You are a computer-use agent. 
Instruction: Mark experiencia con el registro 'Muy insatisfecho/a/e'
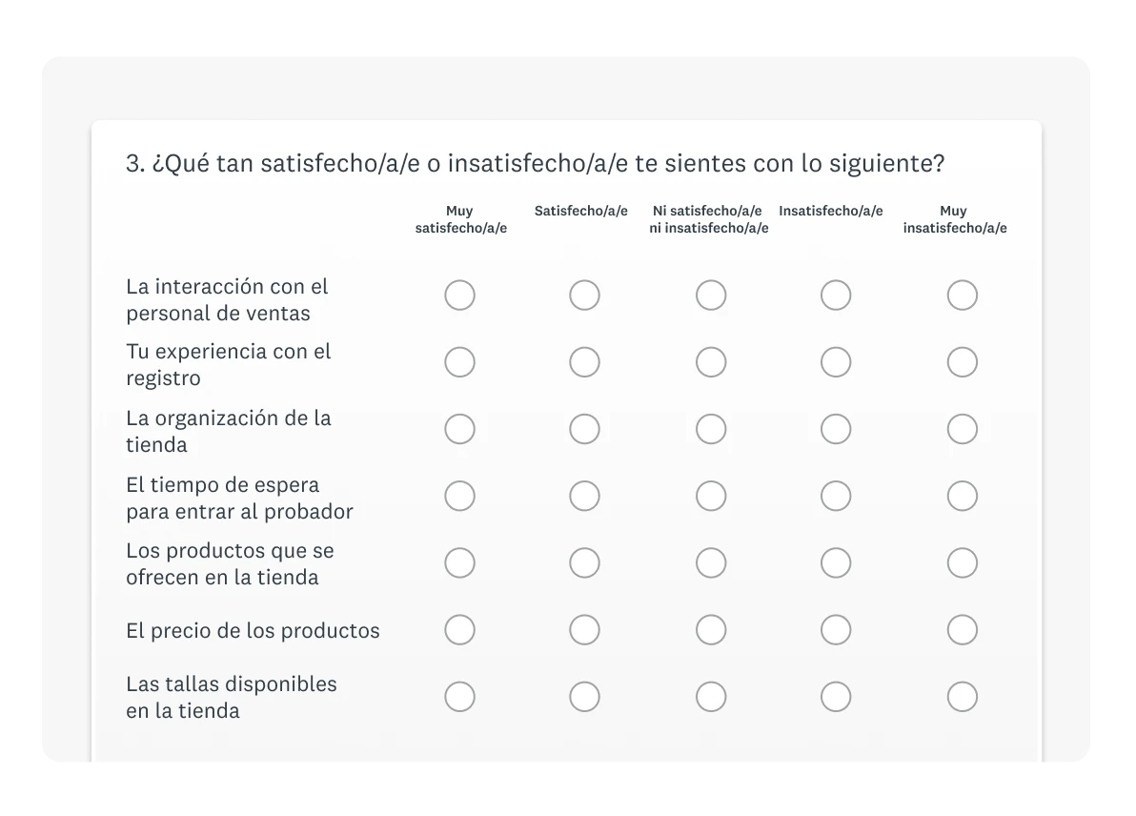[x=962, y=362]
